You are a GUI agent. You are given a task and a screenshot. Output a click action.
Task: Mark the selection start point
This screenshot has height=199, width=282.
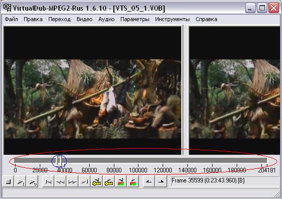(149, 181)
